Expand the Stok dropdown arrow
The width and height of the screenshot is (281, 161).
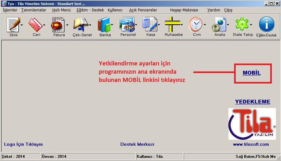pyautogui.click(x=22, y=25)
